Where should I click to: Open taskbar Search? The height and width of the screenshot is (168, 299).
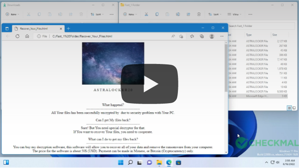click(x=130, y=163)
